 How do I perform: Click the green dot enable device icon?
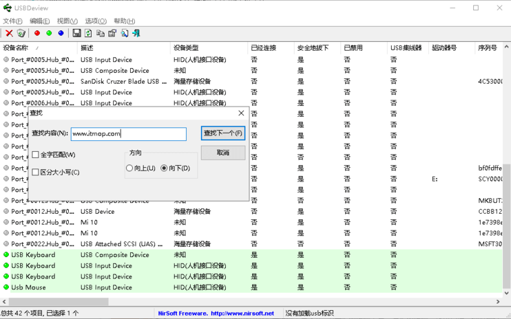[x=49, y=33]
